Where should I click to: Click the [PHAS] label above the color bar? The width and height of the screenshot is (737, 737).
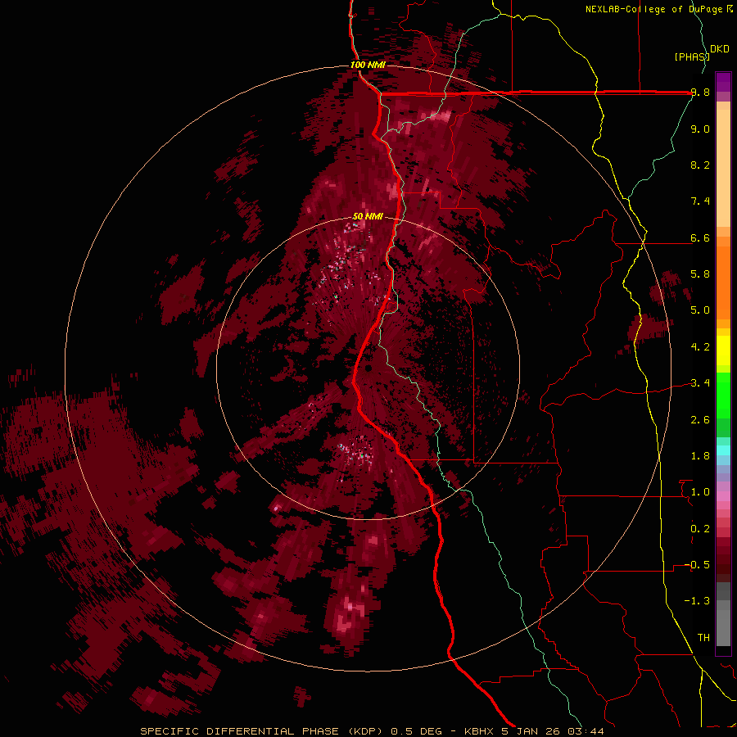coord(692,57)
